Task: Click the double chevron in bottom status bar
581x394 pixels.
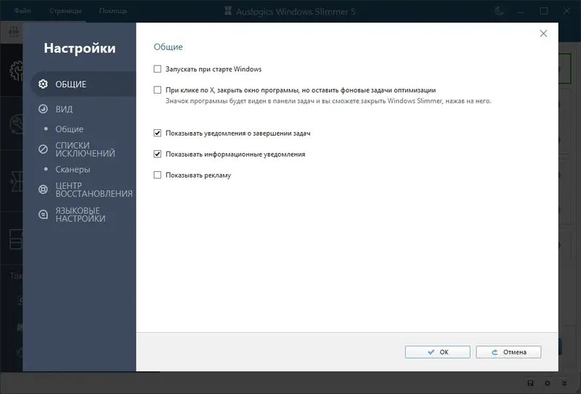Action: (x=564, y=383)
